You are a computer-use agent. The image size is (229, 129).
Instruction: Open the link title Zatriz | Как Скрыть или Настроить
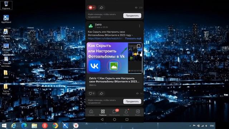(114, 80)
